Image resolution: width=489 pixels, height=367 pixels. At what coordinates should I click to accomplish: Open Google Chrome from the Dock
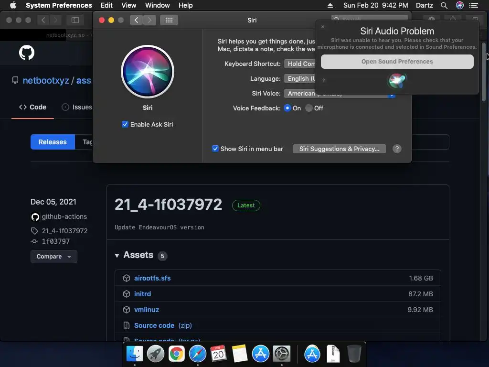176,354
